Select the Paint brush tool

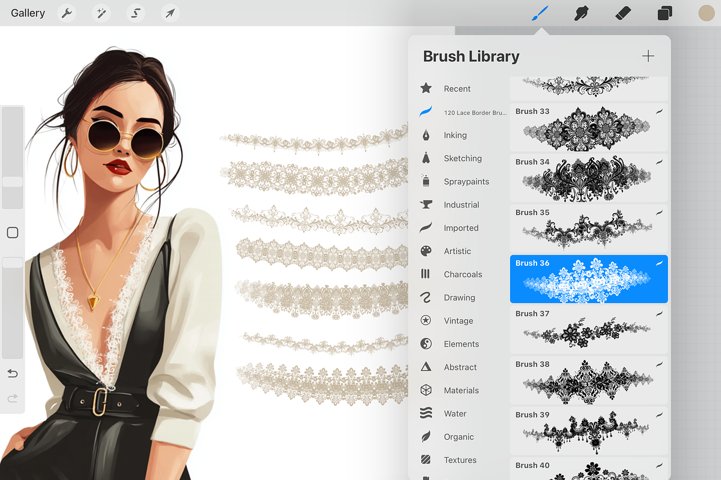tap(540, 13)
